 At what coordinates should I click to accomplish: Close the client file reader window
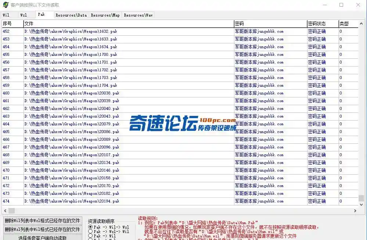pyautogui.click(x=358, y=5)
